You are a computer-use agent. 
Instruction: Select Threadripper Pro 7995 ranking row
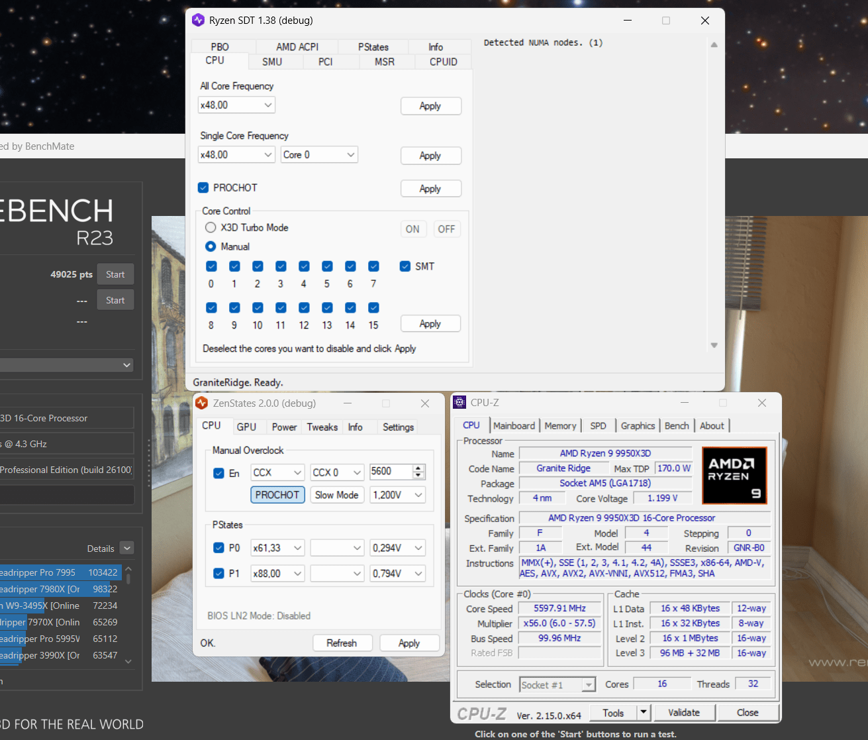(x=60, y=572)
